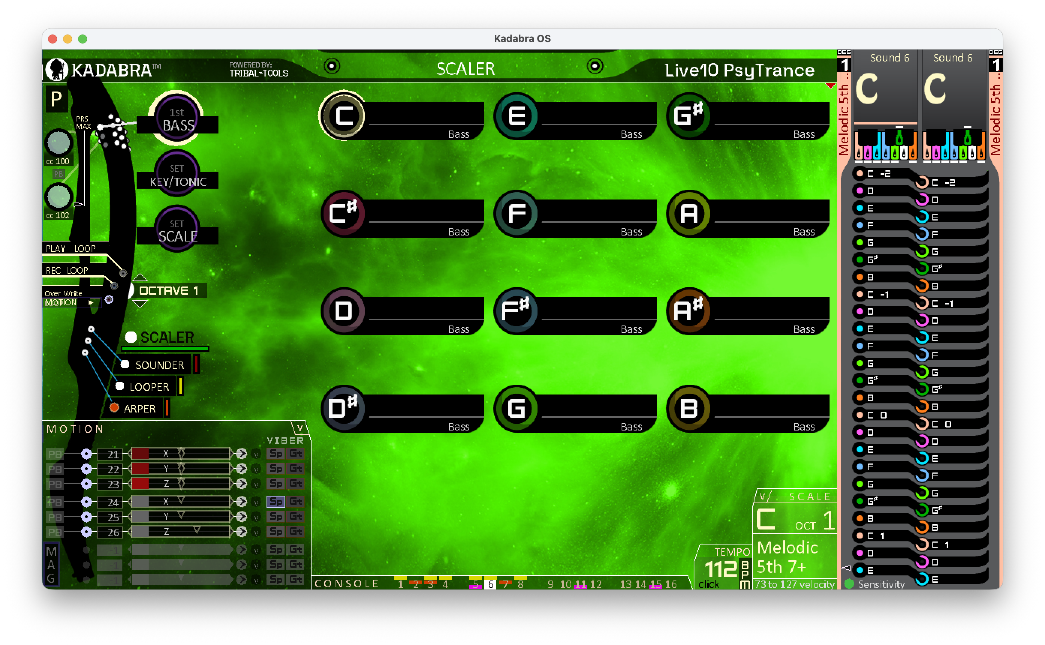
Task: Select the B note pad circle
Action: coord(688,408)
